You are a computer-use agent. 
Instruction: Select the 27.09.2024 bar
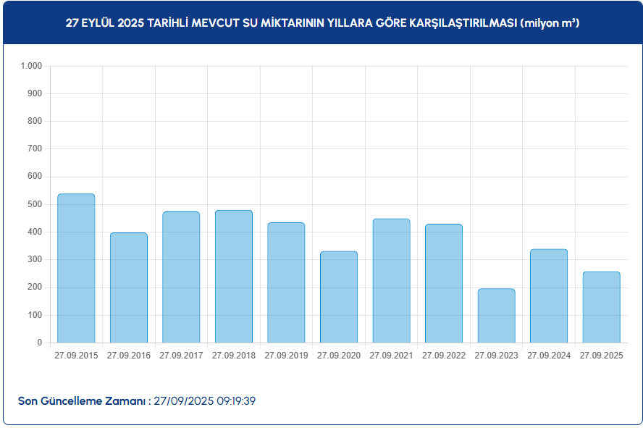549,295
